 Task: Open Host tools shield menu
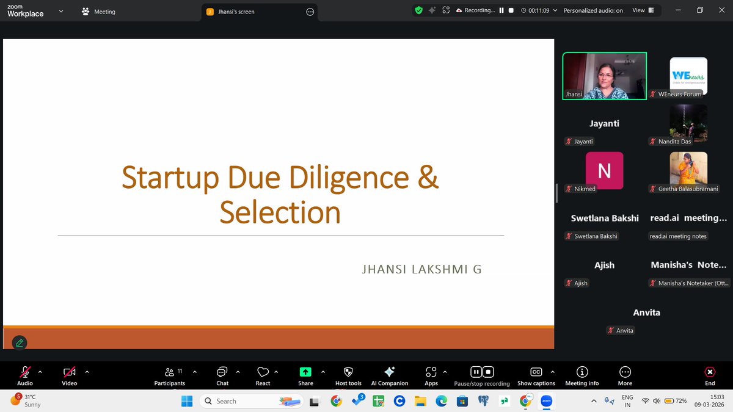(348, 375)
